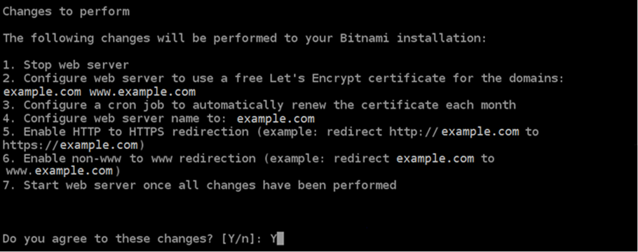Click the www.example.com) text under step 6
Screen dimensions: 638x252
(64, 171)
